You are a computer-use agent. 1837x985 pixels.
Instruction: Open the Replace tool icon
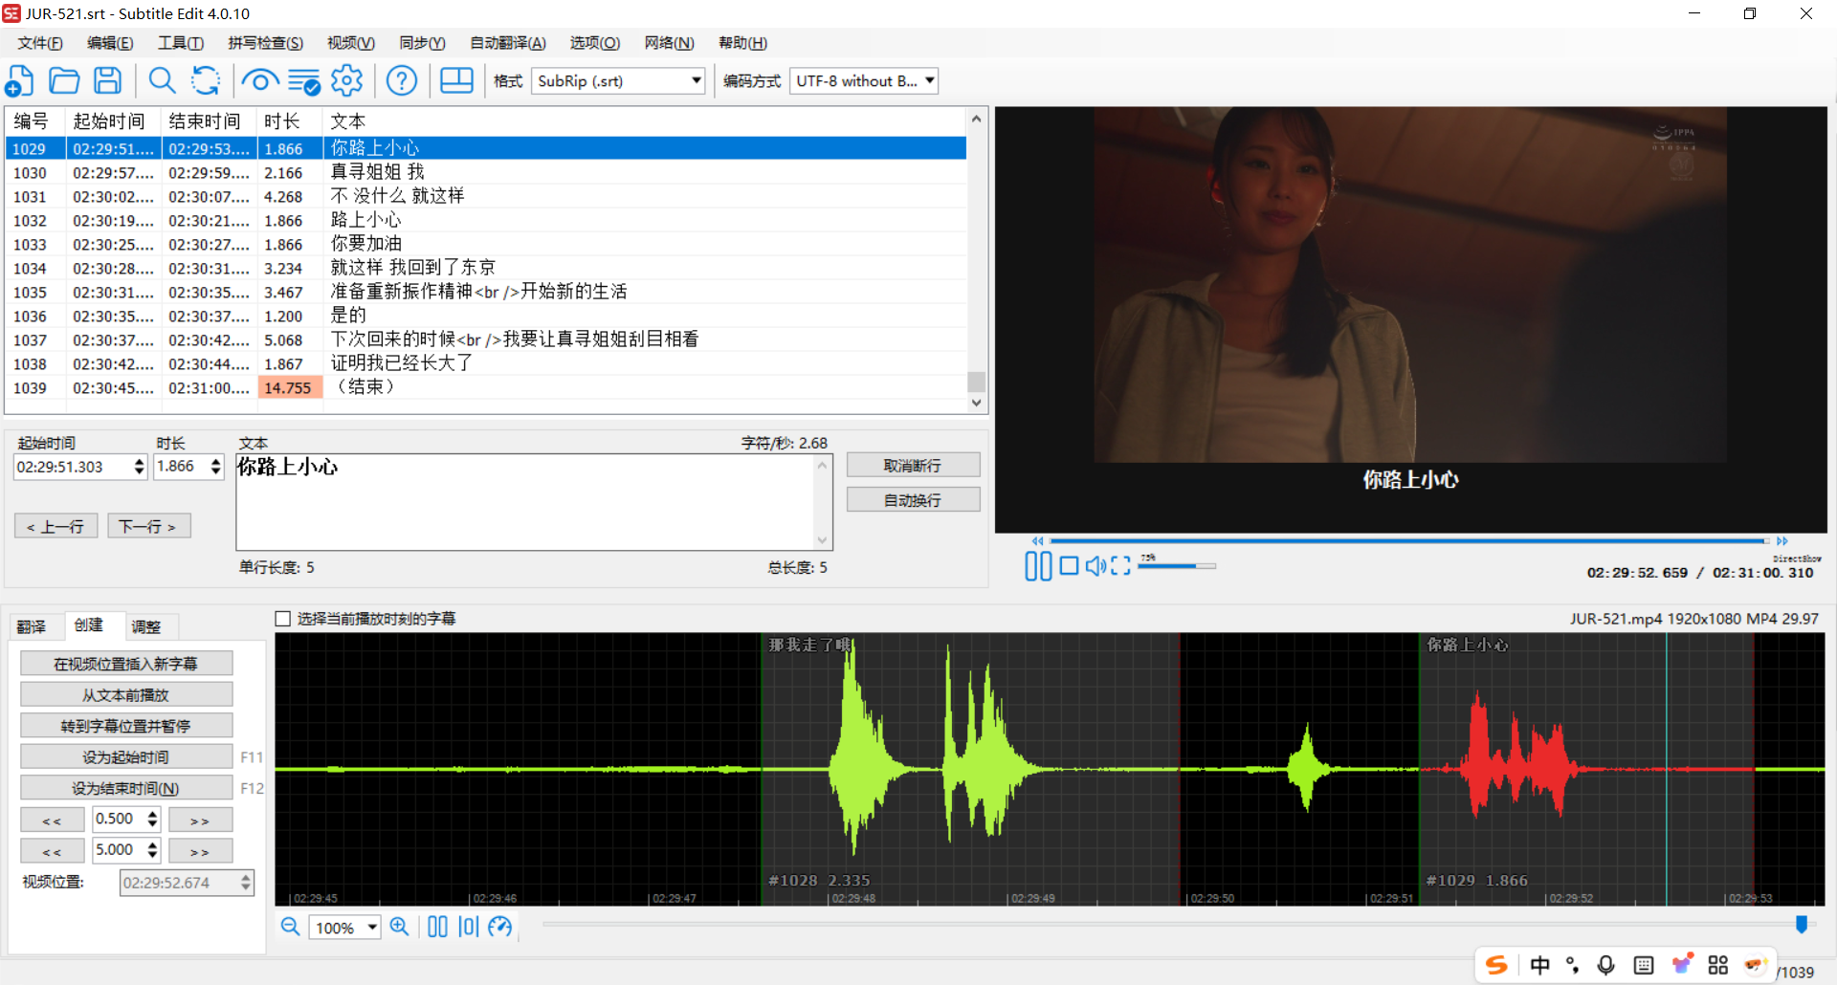(206, 81)
